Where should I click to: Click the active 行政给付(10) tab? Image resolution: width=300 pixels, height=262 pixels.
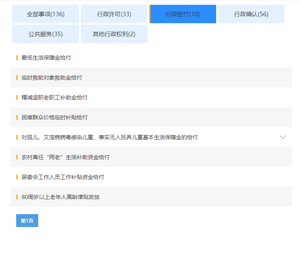click(183, 14)
